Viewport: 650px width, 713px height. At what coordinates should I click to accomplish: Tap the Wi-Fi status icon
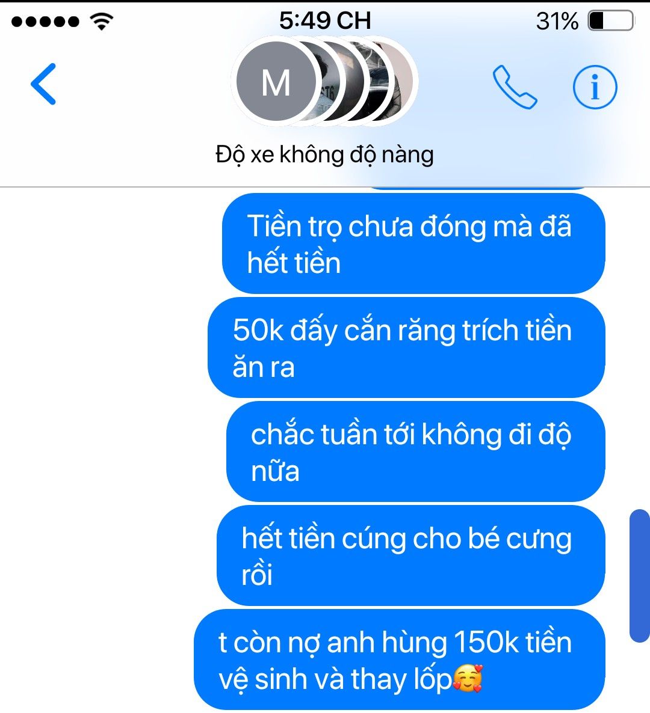coord(102,21)
